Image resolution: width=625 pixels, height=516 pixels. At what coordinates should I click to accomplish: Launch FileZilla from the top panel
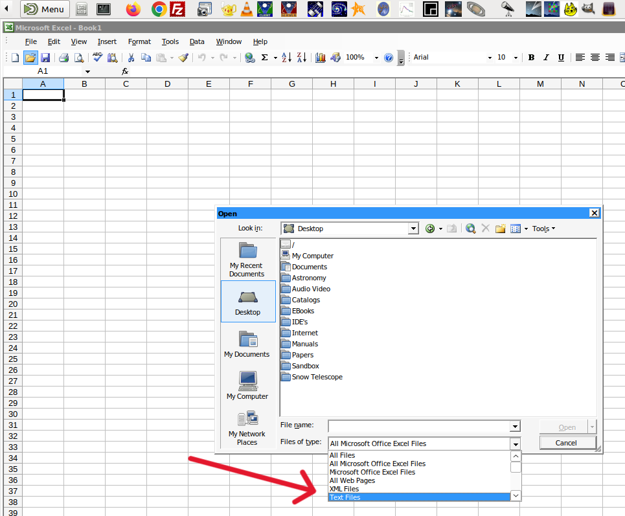(177, 9)
